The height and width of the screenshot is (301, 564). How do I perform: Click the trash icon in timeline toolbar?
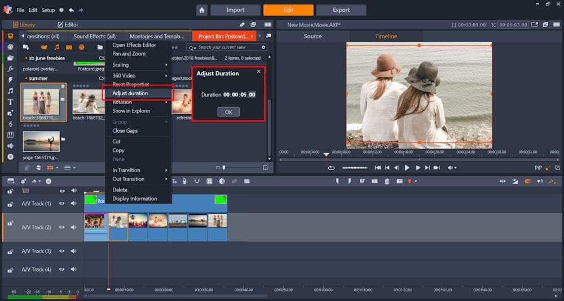pos(387,181)
